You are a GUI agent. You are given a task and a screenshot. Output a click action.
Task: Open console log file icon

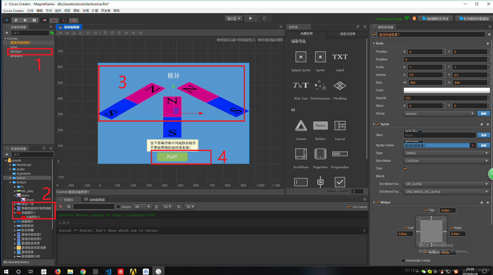pyautogui.click(x=69, y=207)
